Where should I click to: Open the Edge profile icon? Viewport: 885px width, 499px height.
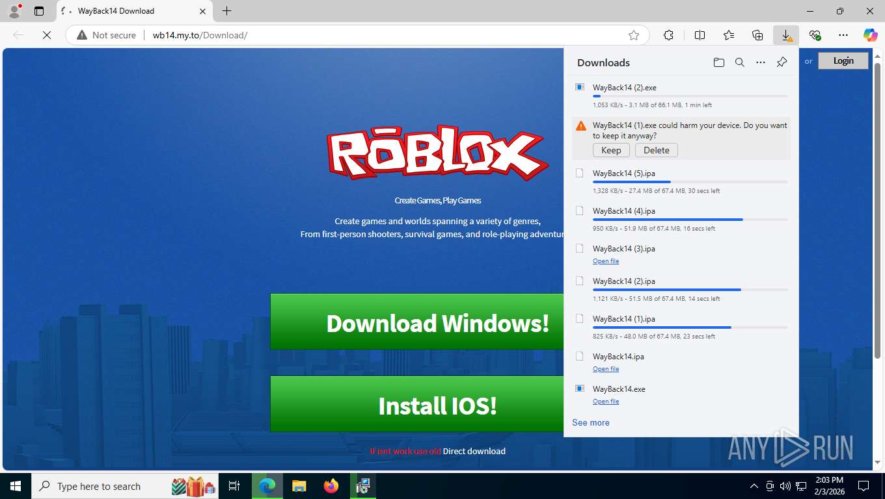[x=14, y=11]
